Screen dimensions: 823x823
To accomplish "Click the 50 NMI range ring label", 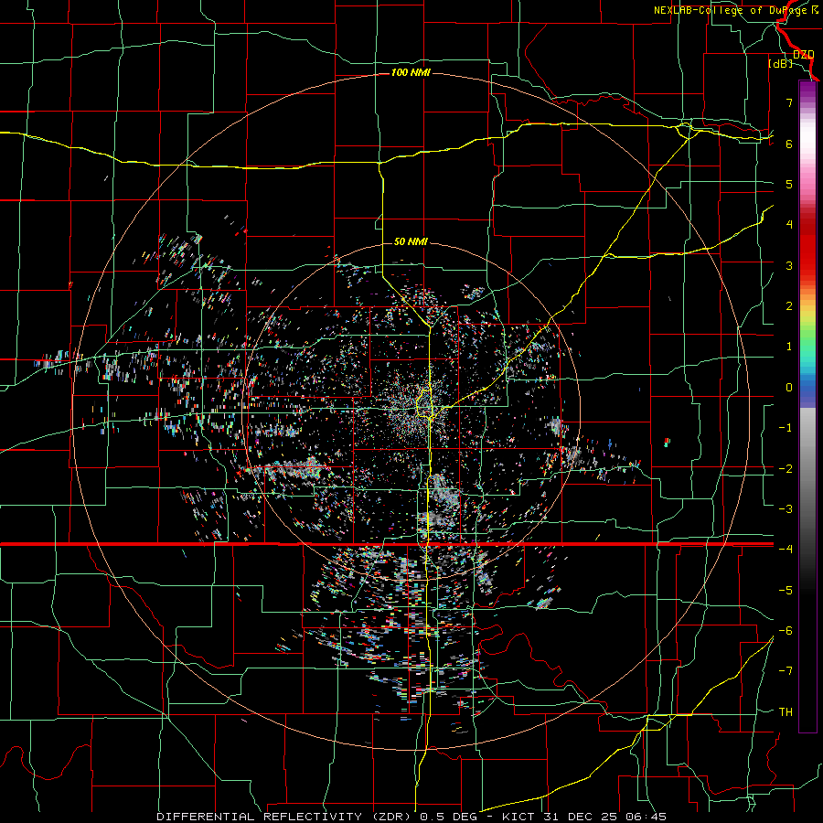I will coord(411,241).
